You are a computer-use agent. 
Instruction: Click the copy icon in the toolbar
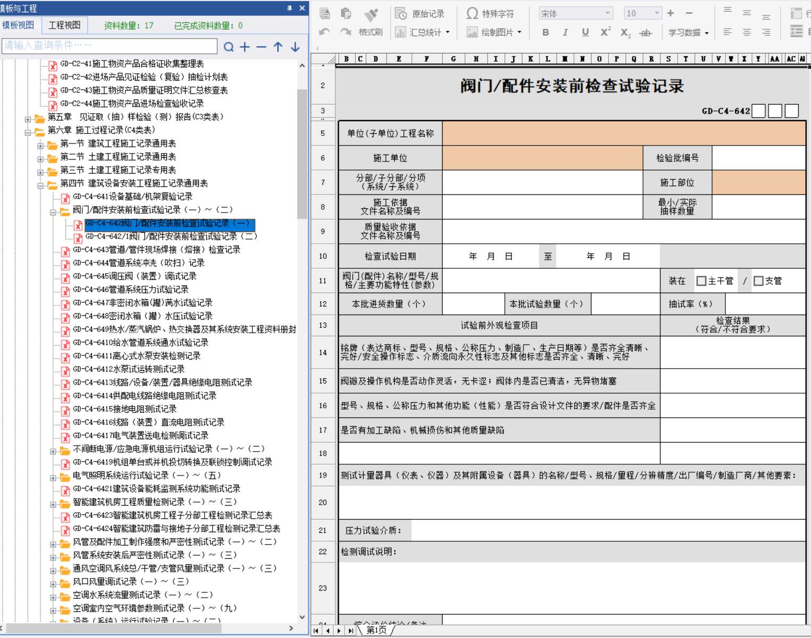pyautogui.click(x=325, y=13)
